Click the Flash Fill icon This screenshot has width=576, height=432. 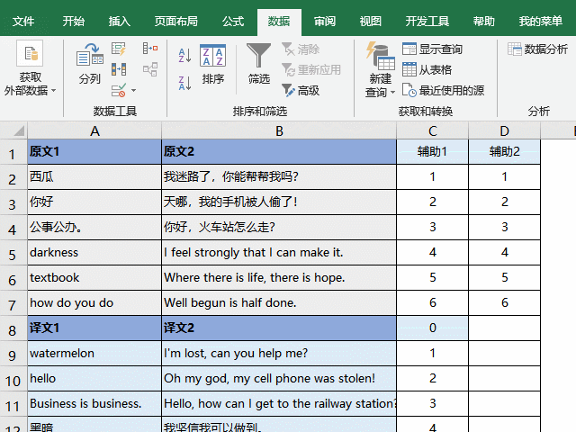119,49
